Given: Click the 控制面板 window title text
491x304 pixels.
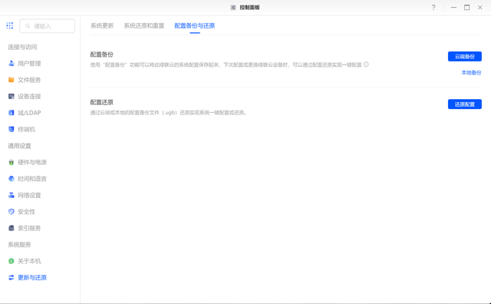Looking at the screenshot, I should click(x=249, y=7).
